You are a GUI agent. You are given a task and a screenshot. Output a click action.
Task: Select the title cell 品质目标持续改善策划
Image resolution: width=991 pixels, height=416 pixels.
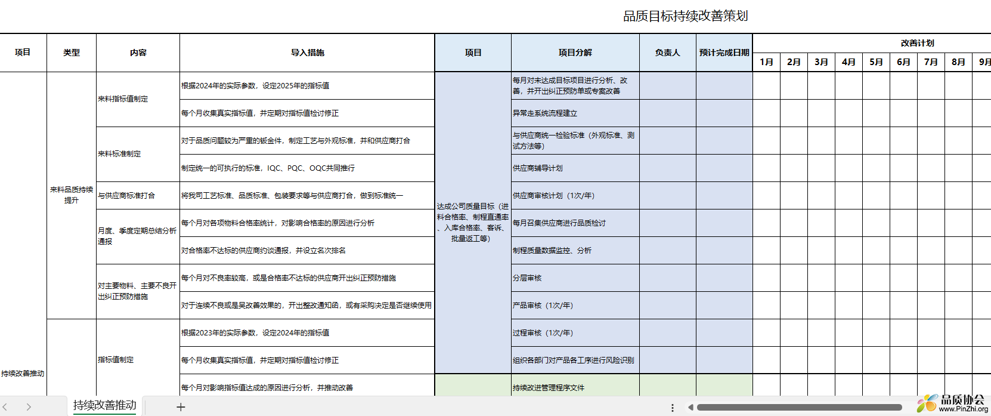pyautogui.click(x=686, y=16)
